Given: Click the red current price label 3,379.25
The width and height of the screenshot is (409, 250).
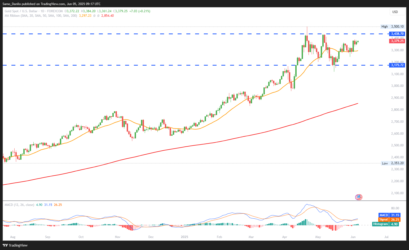Looking at the screenshot, I should click(397, 41).
